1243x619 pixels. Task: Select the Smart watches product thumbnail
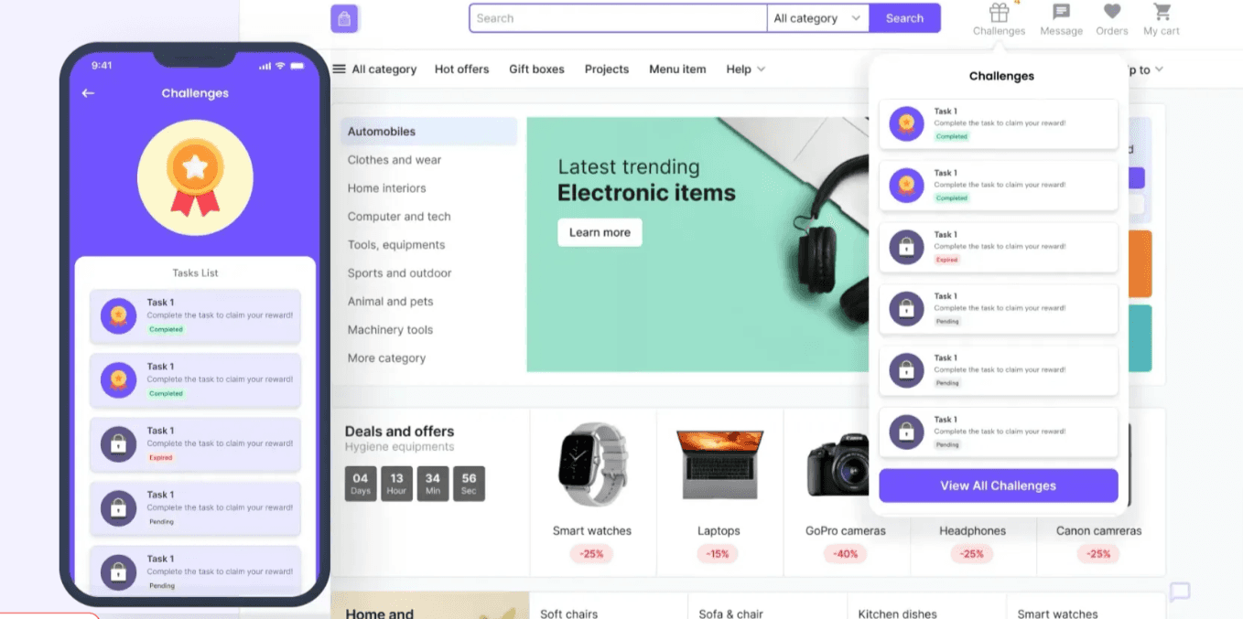[592, 464]
